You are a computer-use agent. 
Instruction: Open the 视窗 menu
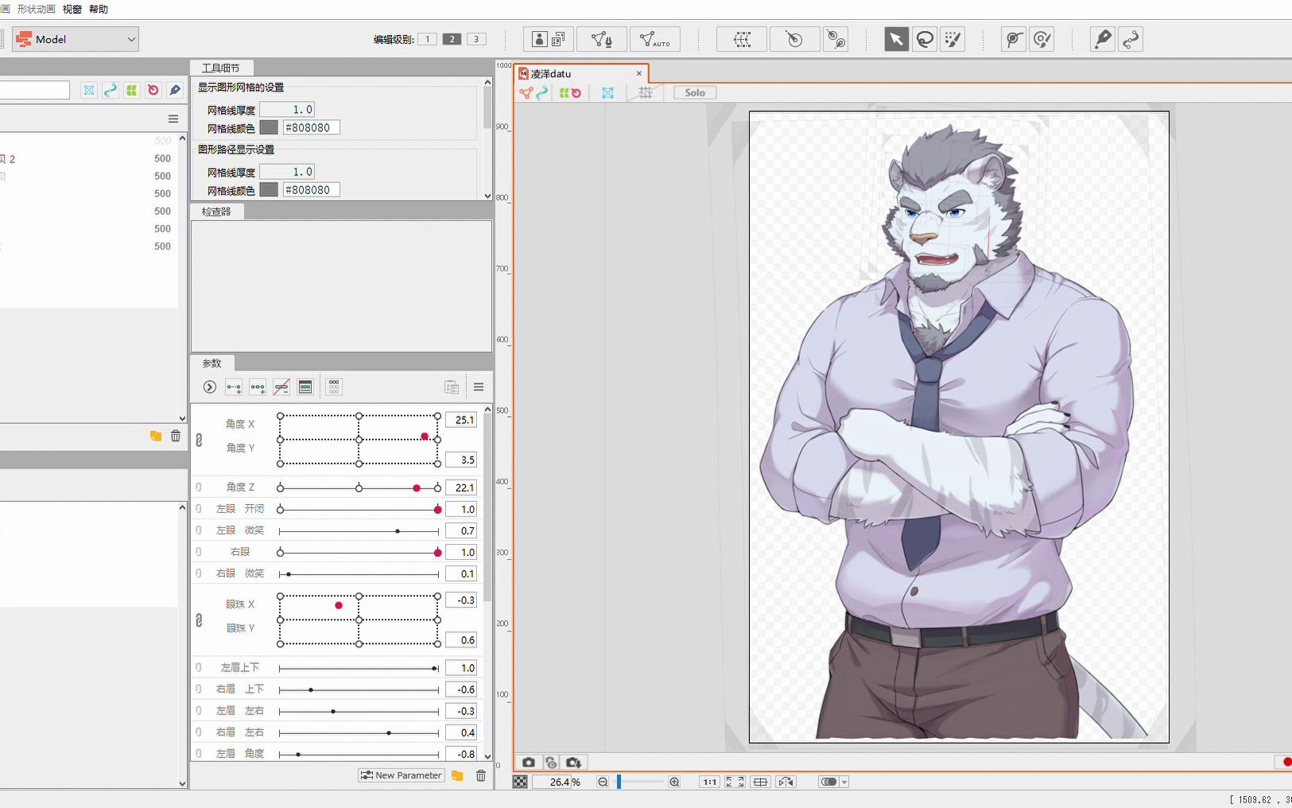[72, 10]
